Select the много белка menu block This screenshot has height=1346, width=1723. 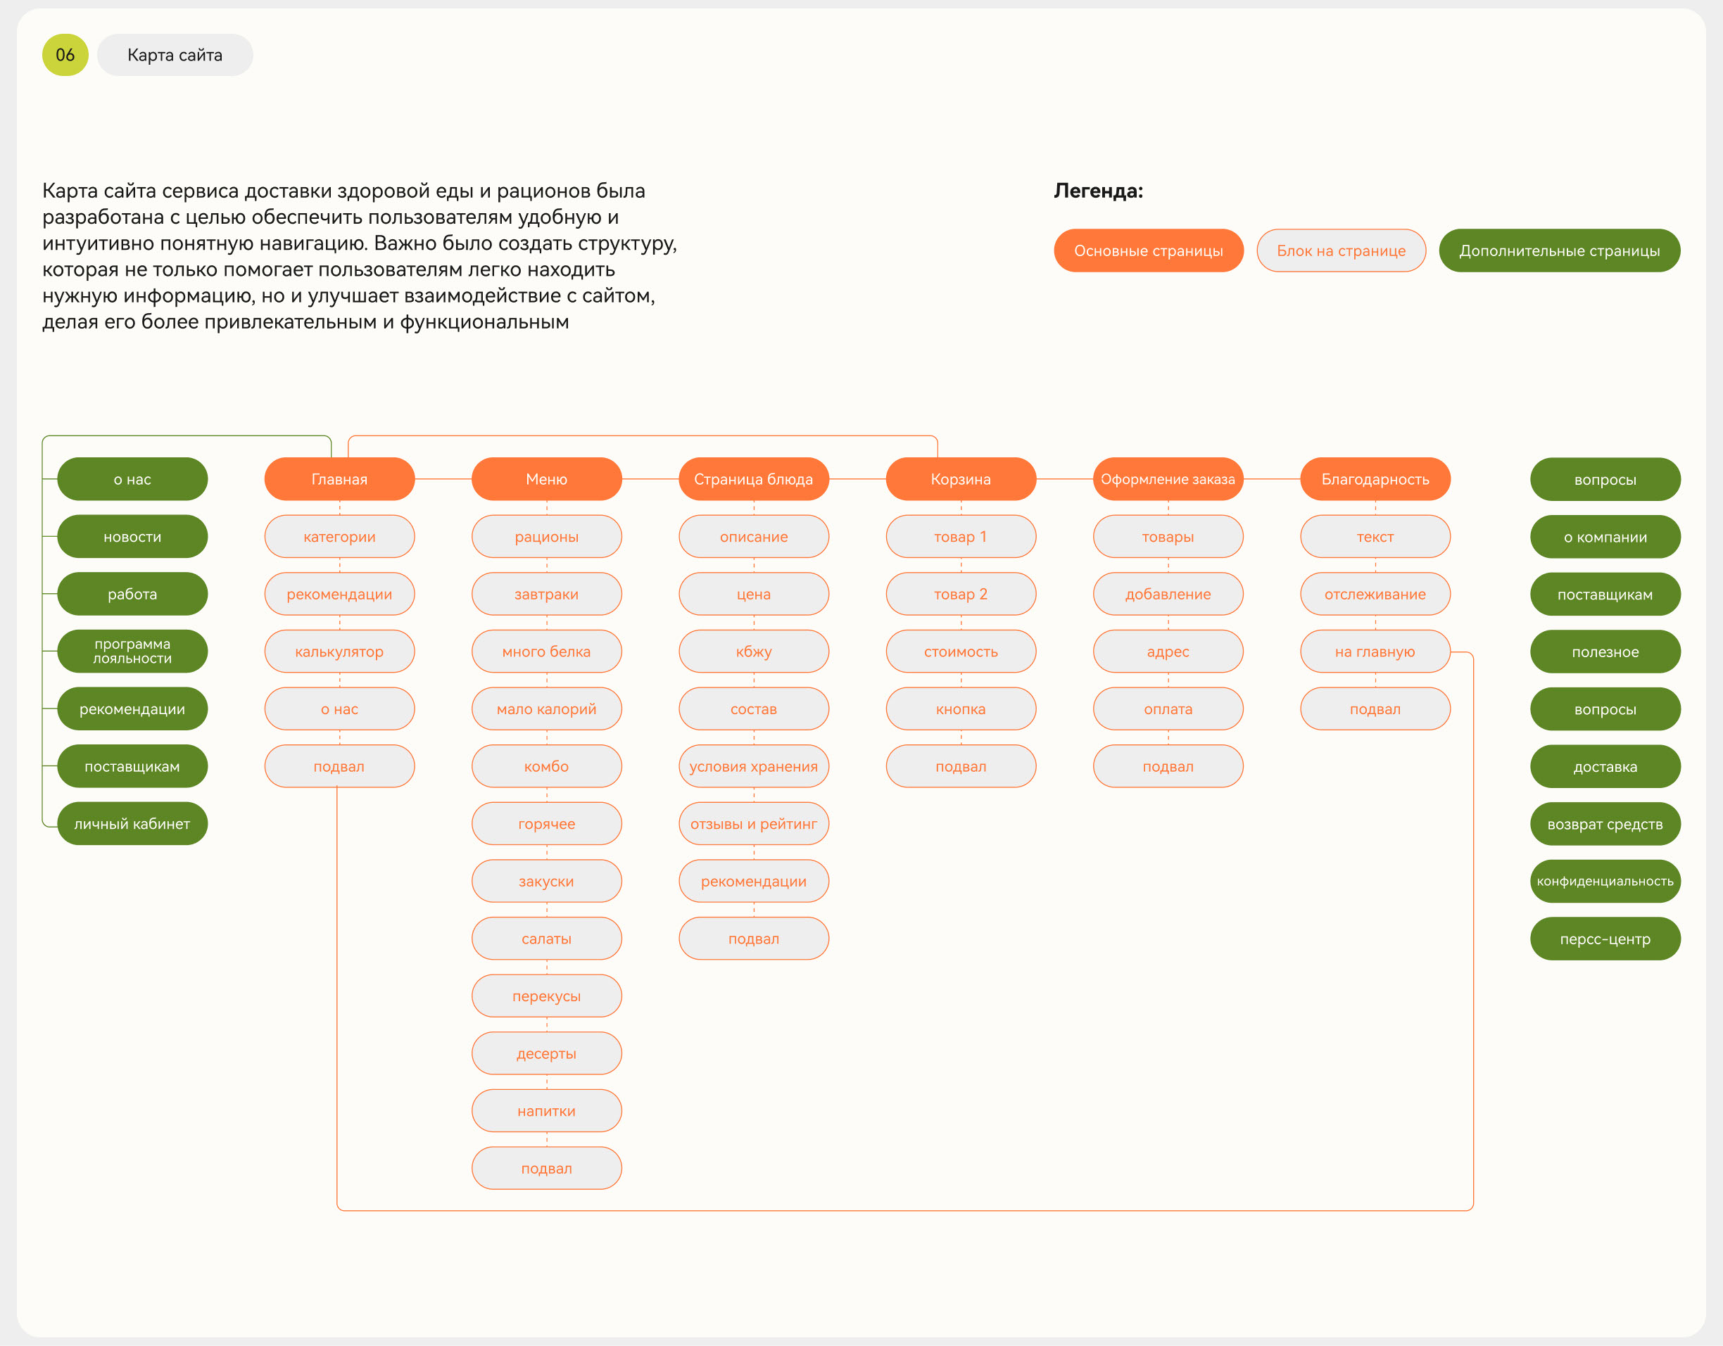tap(546, 652)
